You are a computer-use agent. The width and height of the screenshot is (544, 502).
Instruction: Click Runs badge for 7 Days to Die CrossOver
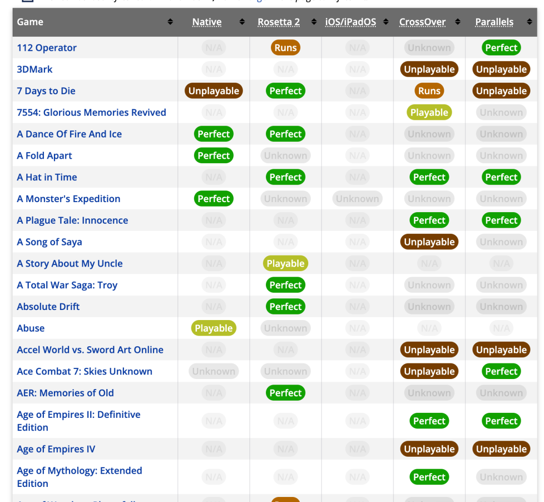pyautogui.click(x=429, y=91)
